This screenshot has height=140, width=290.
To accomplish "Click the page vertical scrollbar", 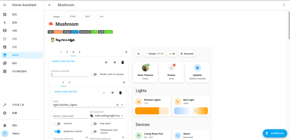I will 289,25.
